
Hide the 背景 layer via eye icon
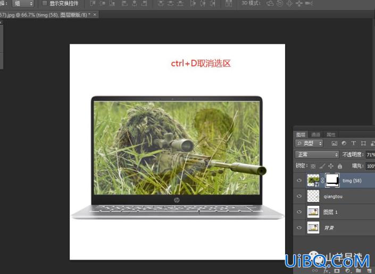click(x=299, y=228)
